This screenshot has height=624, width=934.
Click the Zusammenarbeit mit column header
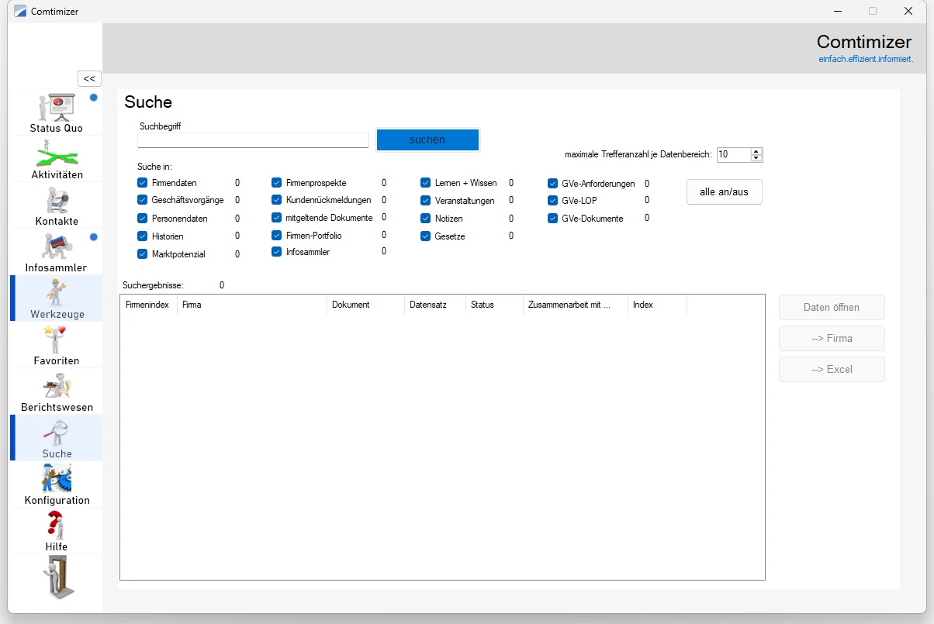[576, 305]
